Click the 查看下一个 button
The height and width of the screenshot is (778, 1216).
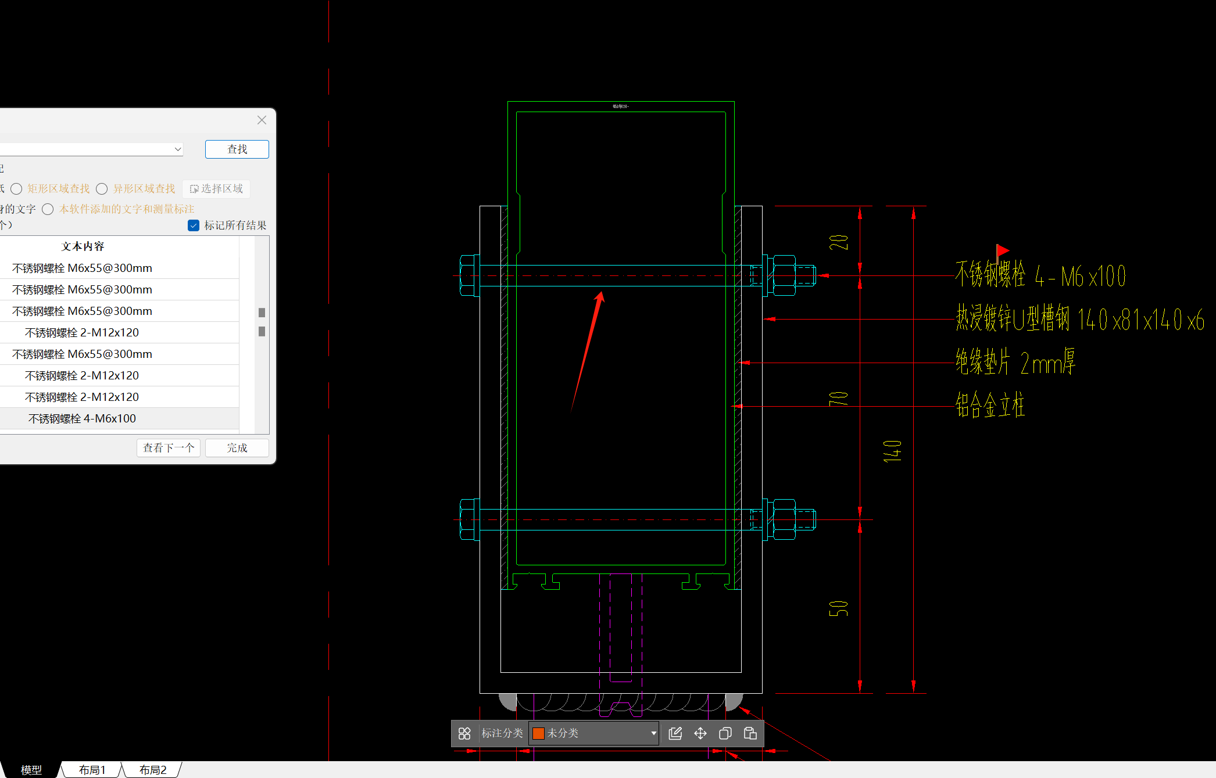[x=169, y=448]
